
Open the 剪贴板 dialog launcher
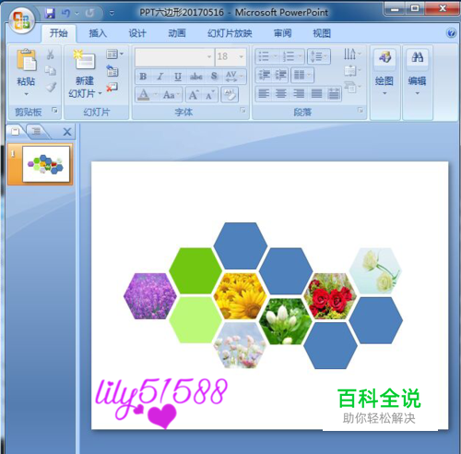54,110
